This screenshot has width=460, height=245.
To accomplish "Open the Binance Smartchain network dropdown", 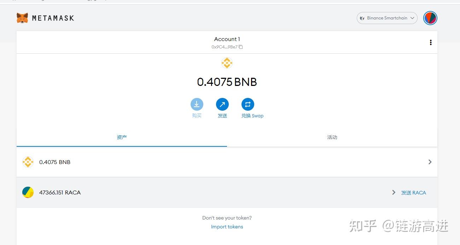I will pyautogui.click(x=387, y=18).
